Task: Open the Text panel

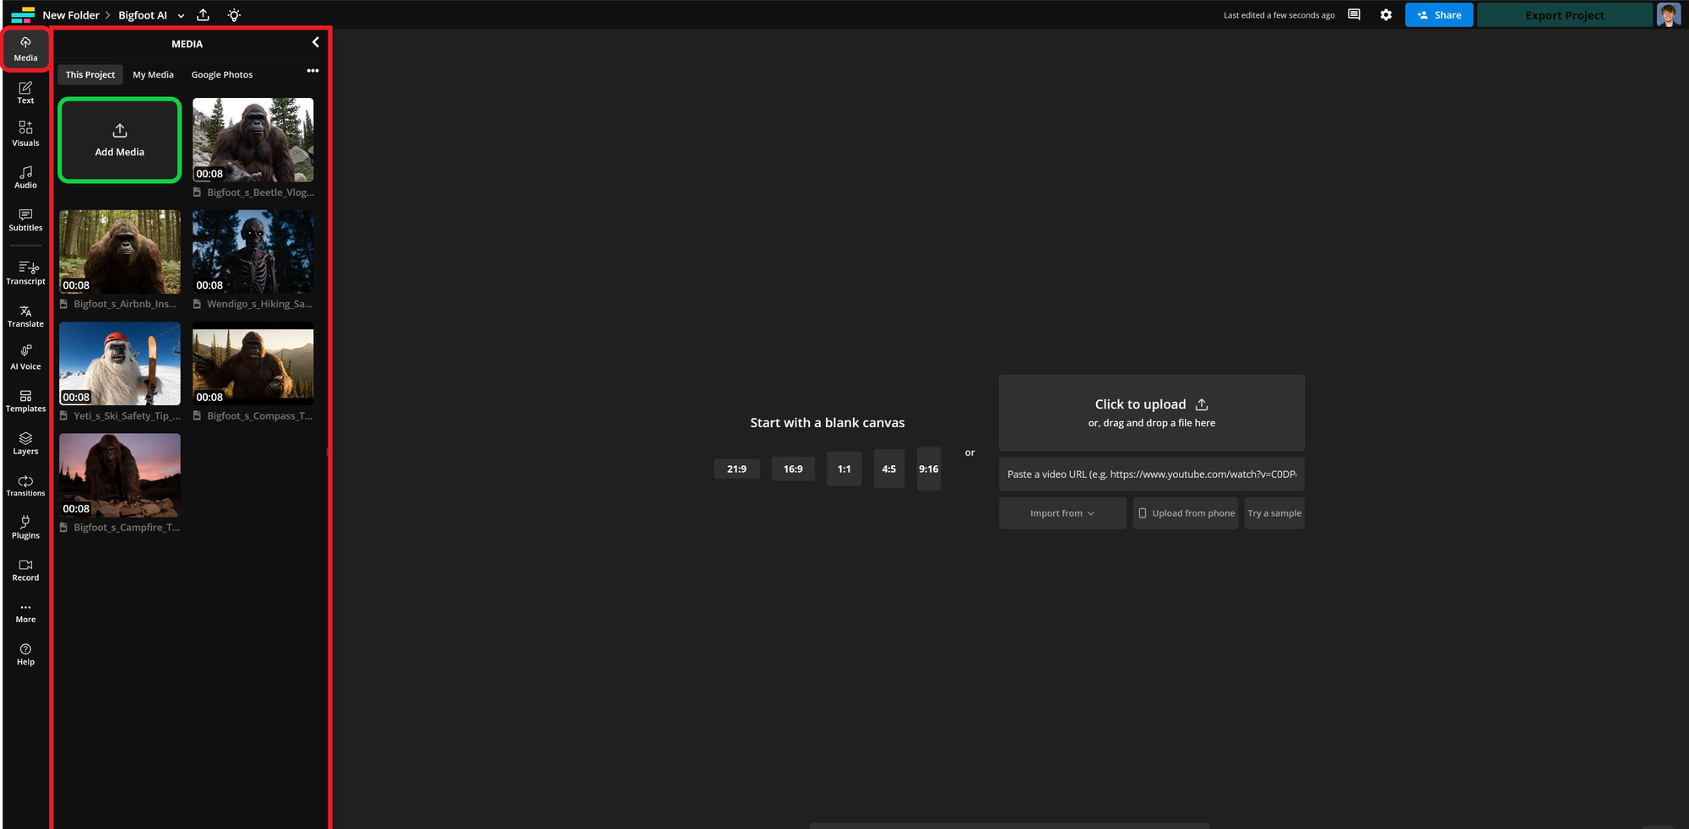Action: point(24,93)
